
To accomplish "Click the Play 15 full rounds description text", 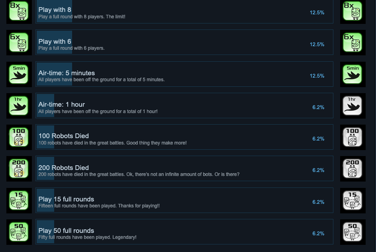I will coord(99,206).
